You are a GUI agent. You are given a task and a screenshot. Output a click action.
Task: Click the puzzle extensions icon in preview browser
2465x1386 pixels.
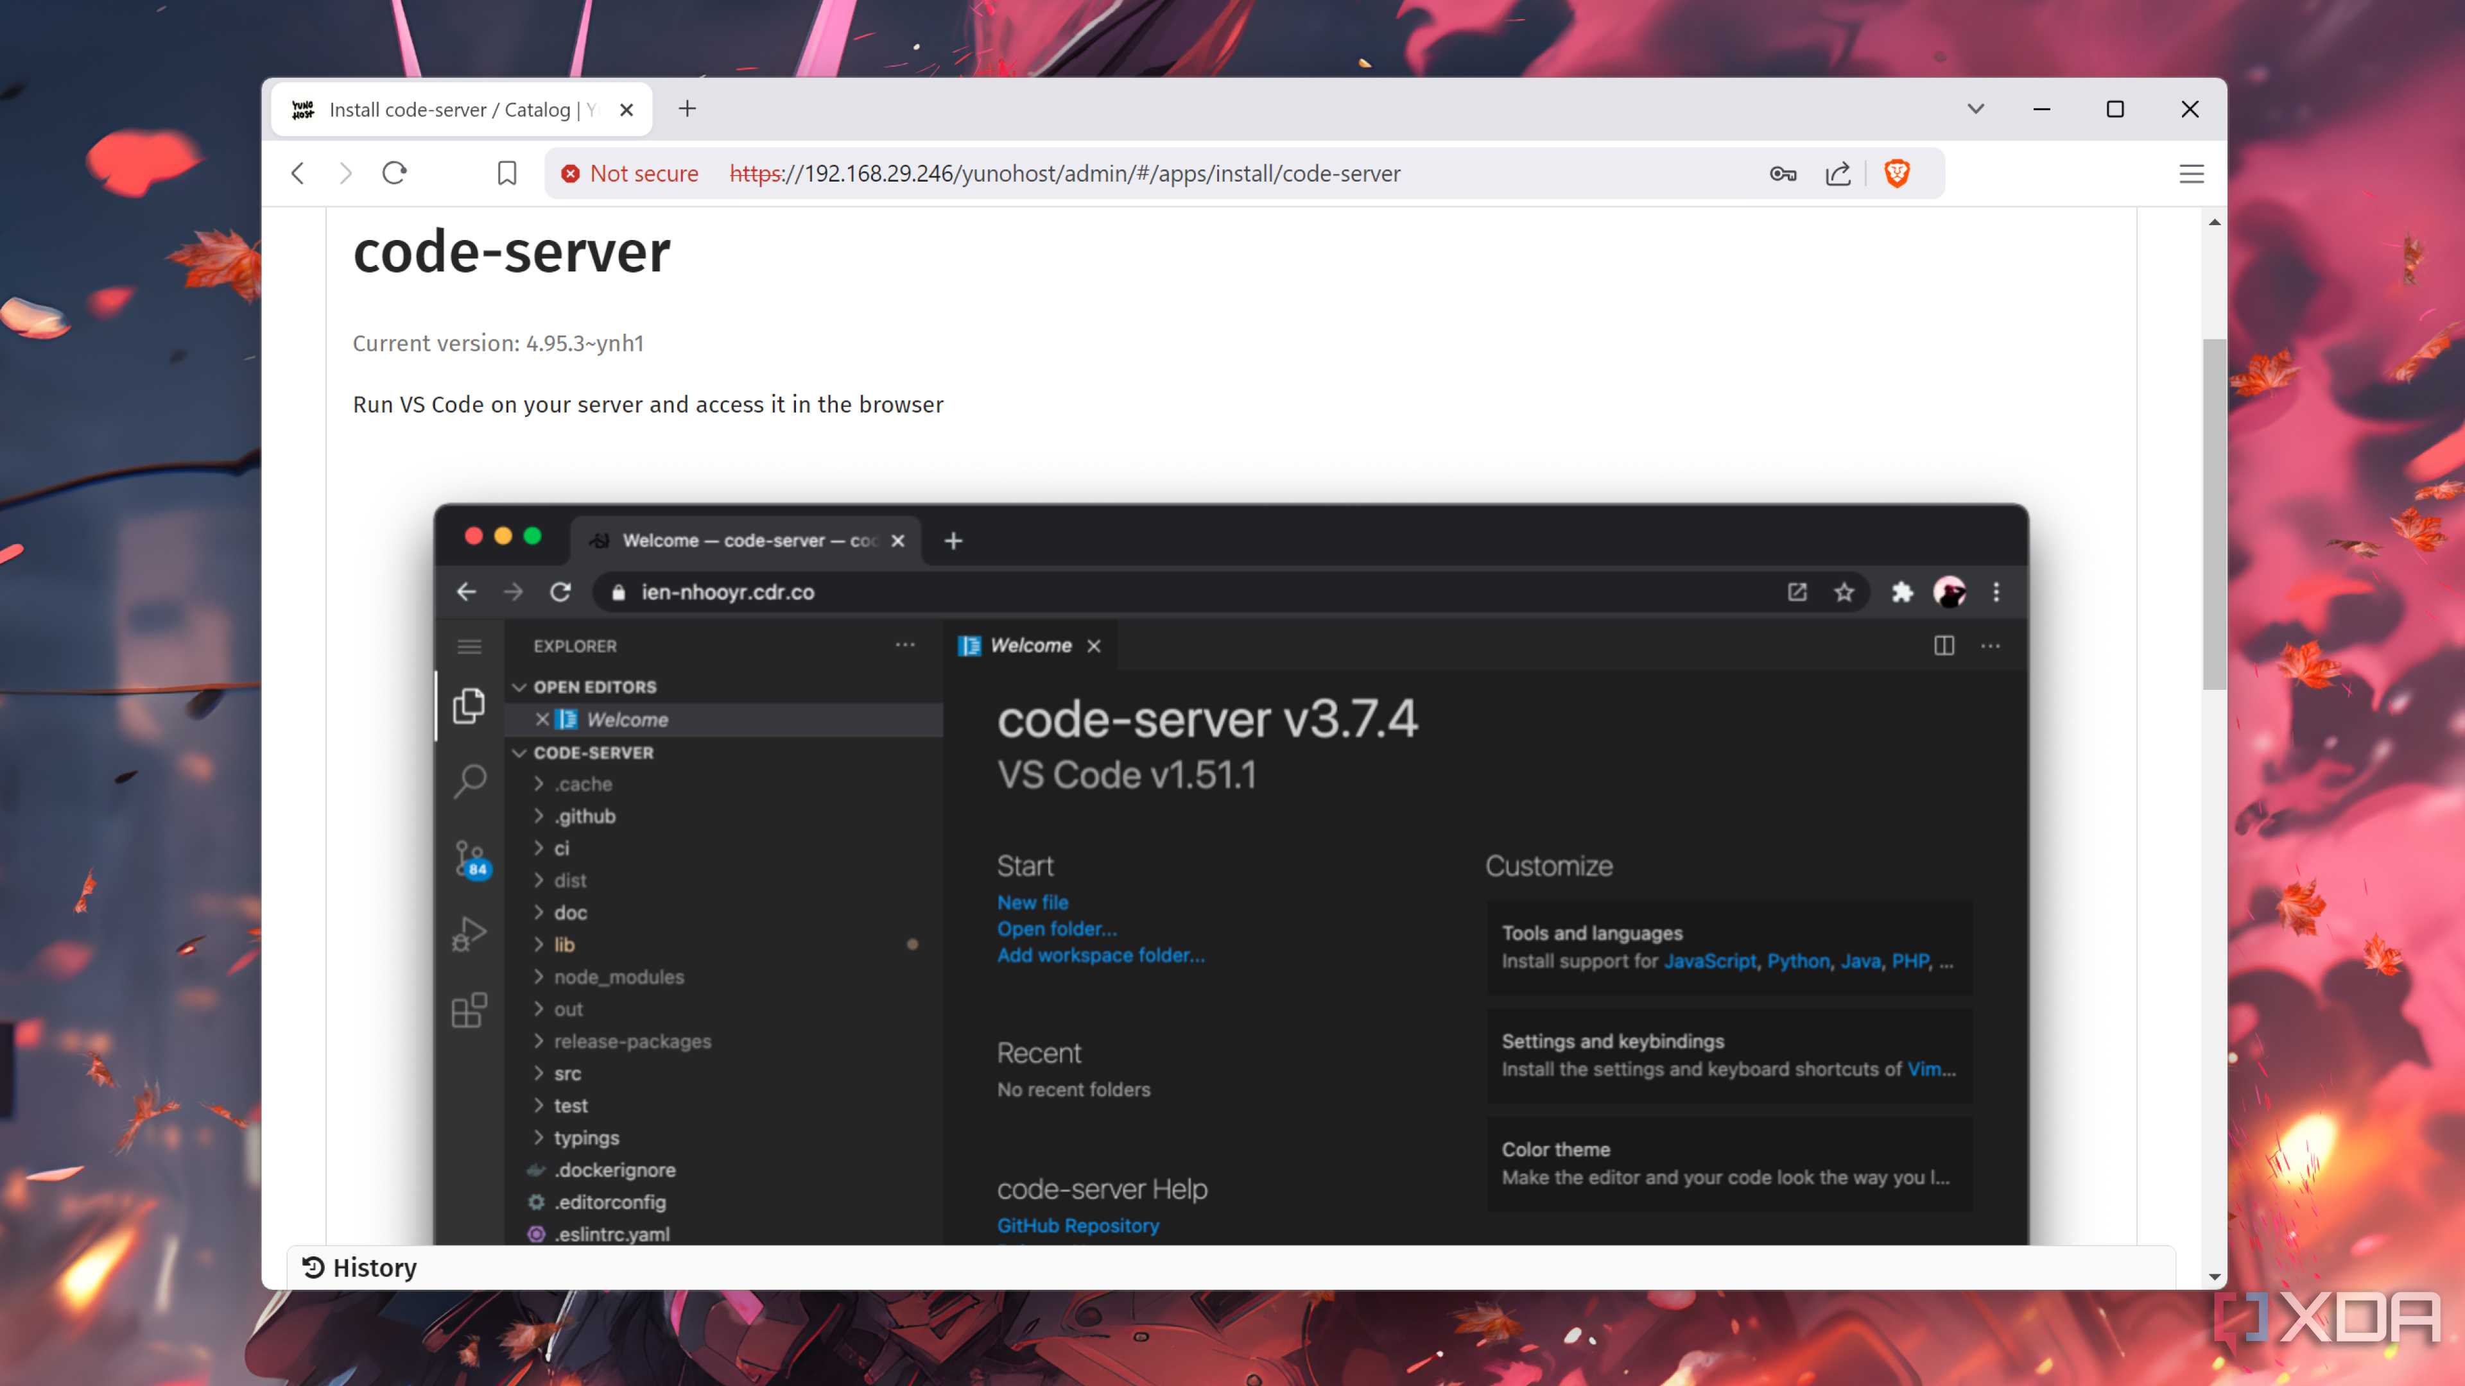click(1901, 592)
